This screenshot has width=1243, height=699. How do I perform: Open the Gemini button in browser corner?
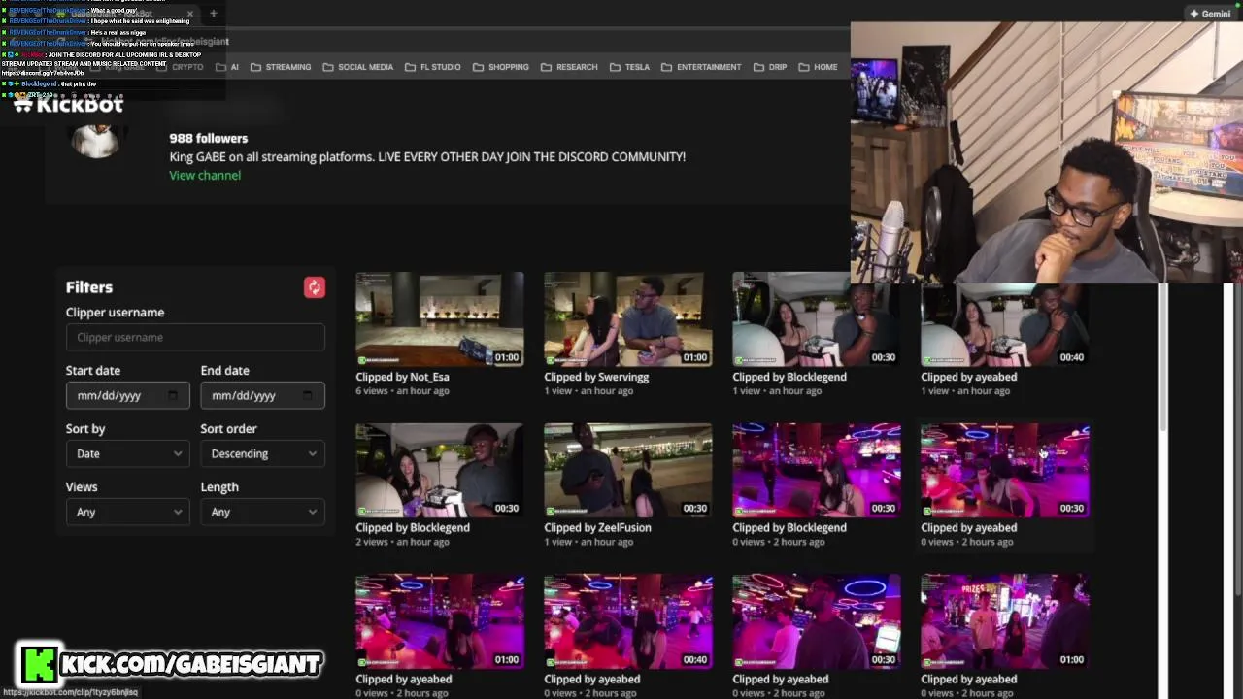[1210, 14]
